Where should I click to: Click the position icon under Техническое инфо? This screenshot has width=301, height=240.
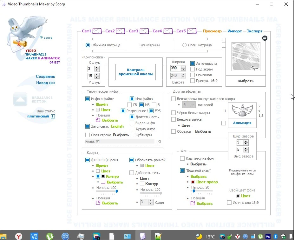click(x=98, y=120)
